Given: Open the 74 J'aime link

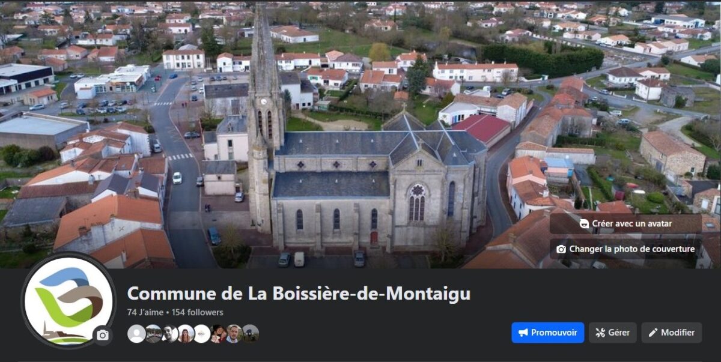Looking at the screenshot, I should pyautogui.click(x=142, y=312).
